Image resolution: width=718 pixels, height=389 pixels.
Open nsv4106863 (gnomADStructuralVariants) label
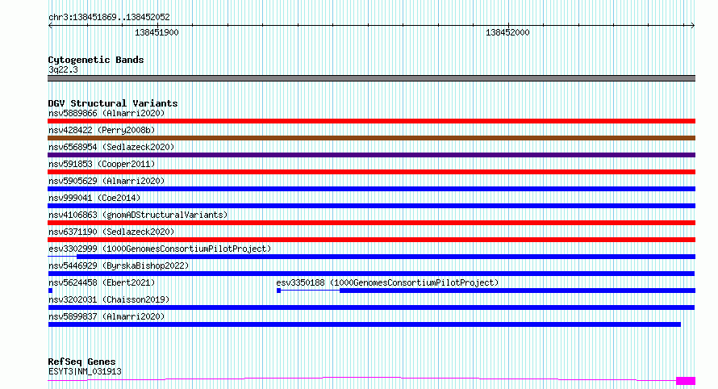coord(138,215)
